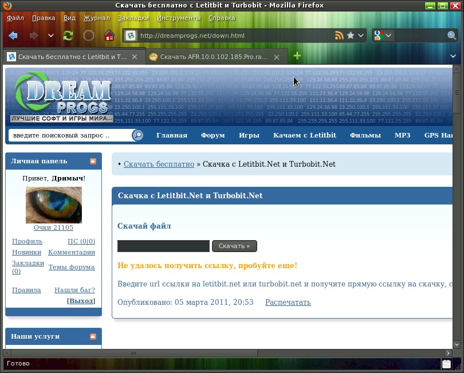
Task: Click the search magnifier in Firefox toolbar
Action: point(451,36)
